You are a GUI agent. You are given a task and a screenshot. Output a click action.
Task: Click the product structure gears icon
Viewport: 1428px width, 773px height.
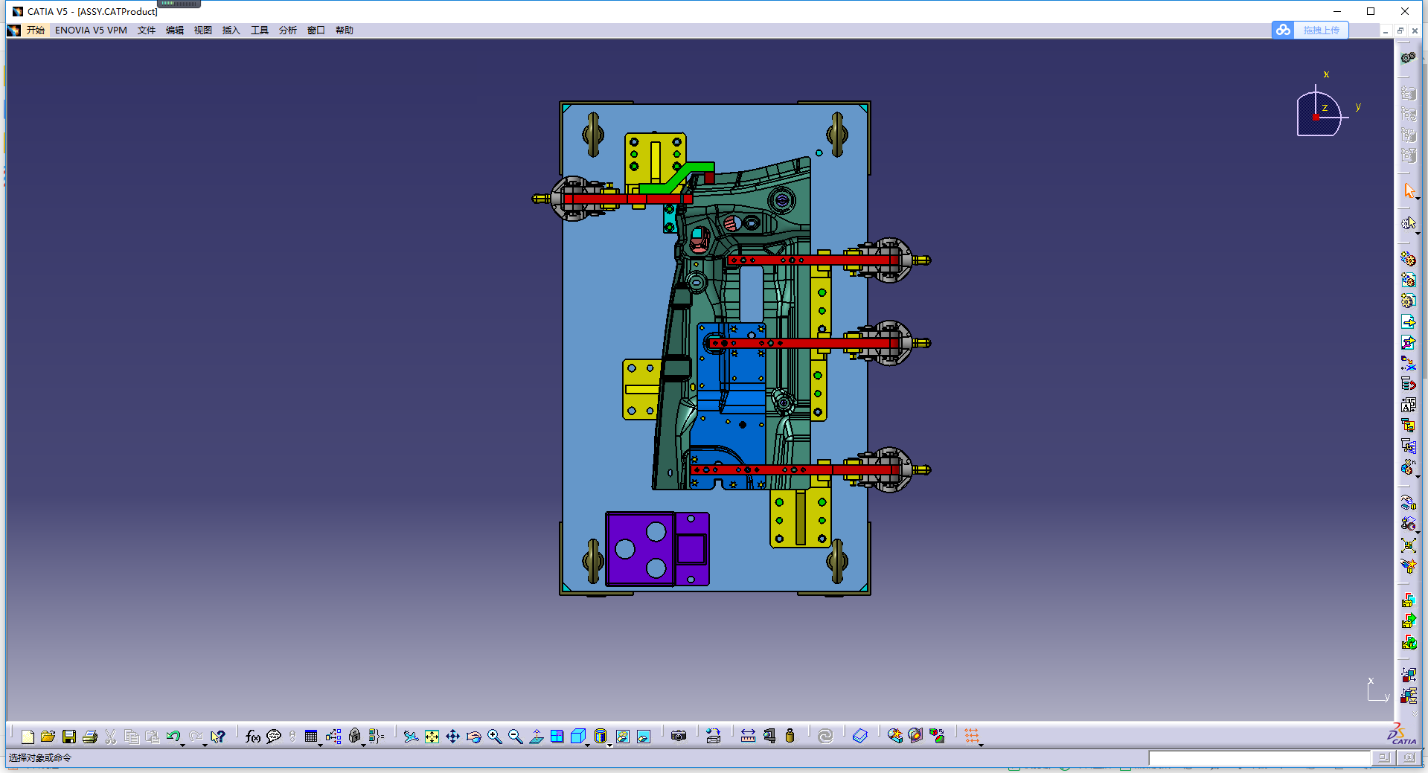[1408, 57]
